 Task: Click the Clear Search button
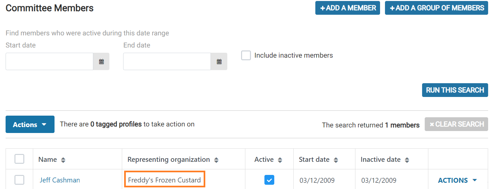coord(456,124)
